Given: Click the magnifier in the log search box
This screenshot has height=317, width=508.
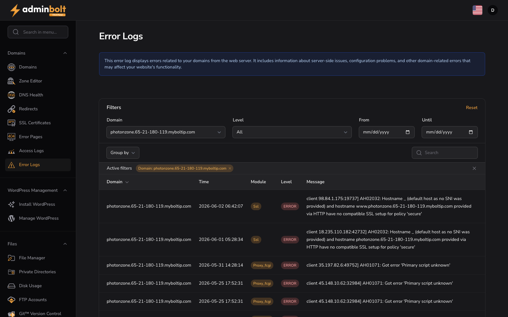Looking at the screenshot, I should coord(419,153).
